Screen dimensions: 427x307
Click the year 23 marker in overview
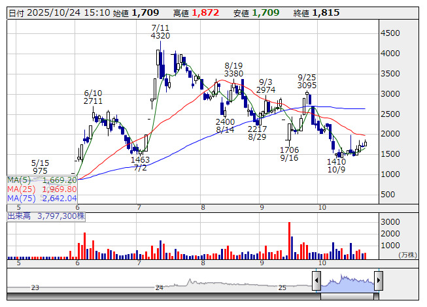[35, 287]
